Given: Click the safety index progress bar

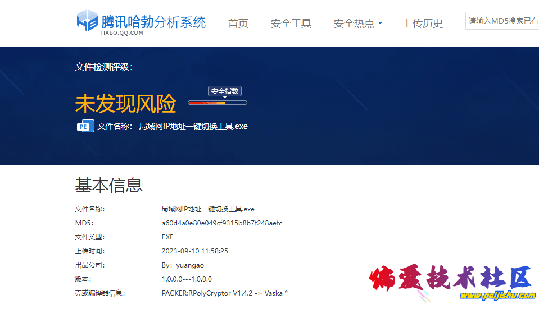Looking at the screenshot, I should coord(218,103).
